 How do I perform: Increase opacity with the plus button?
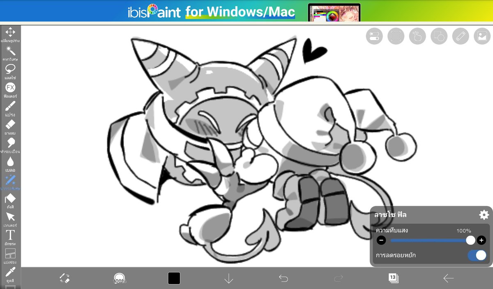click(x=481, y=240)
